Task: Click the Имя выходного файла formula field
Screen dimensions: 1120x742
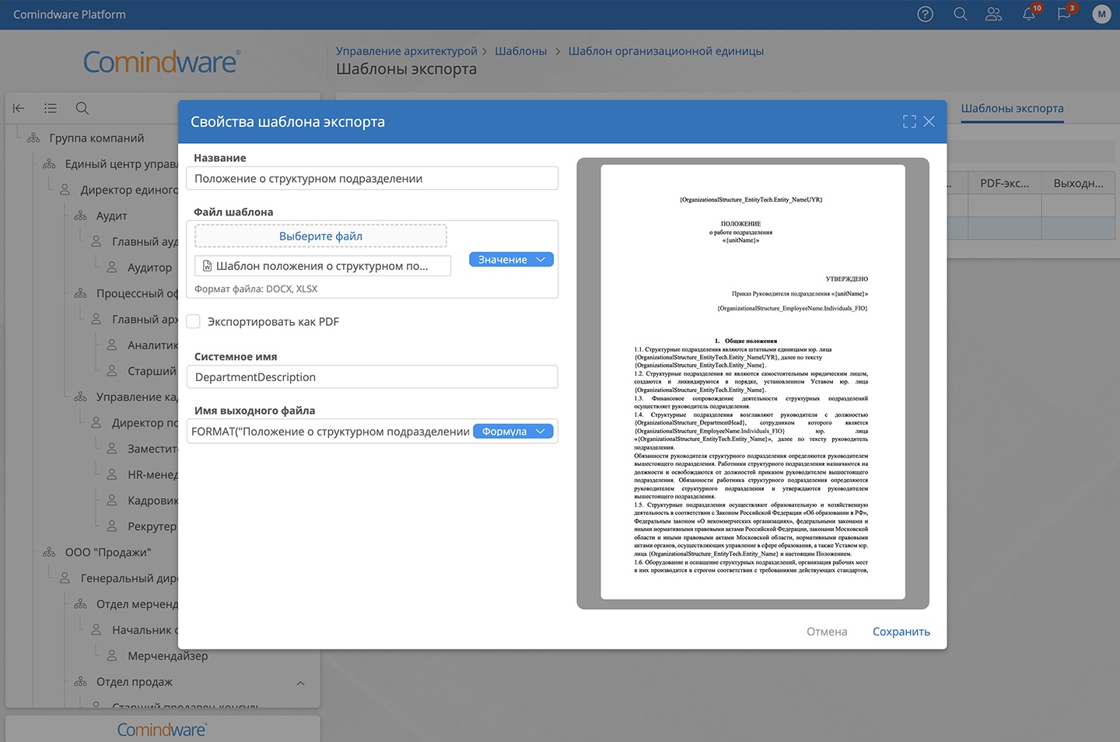Action: pos(330,431)
